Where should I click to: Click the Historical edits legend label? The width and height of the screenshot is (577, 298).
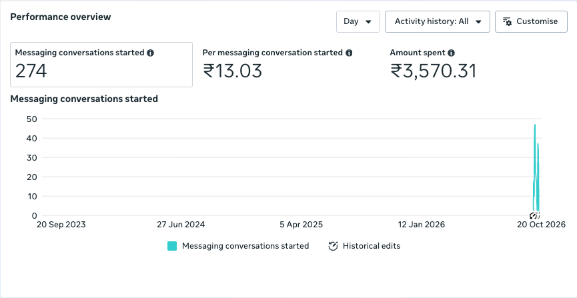coord(372,246)
